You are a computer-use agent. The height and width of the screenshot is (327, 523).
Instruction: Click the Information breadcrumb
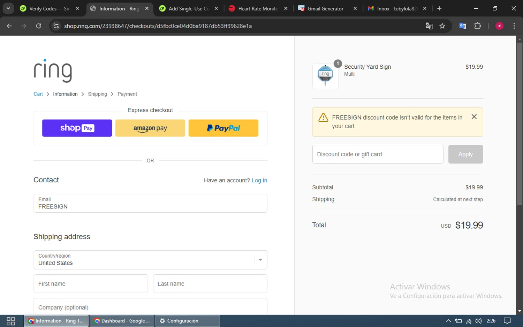[x=65, y=94]
